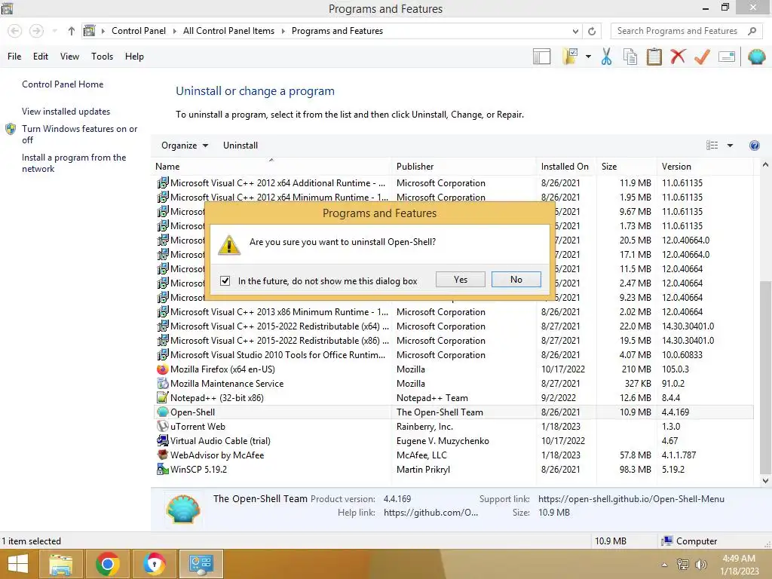Click the Cut scissors toolbar icon
The width and height of the screenshot is (772, 579).
tap(606, 57)
